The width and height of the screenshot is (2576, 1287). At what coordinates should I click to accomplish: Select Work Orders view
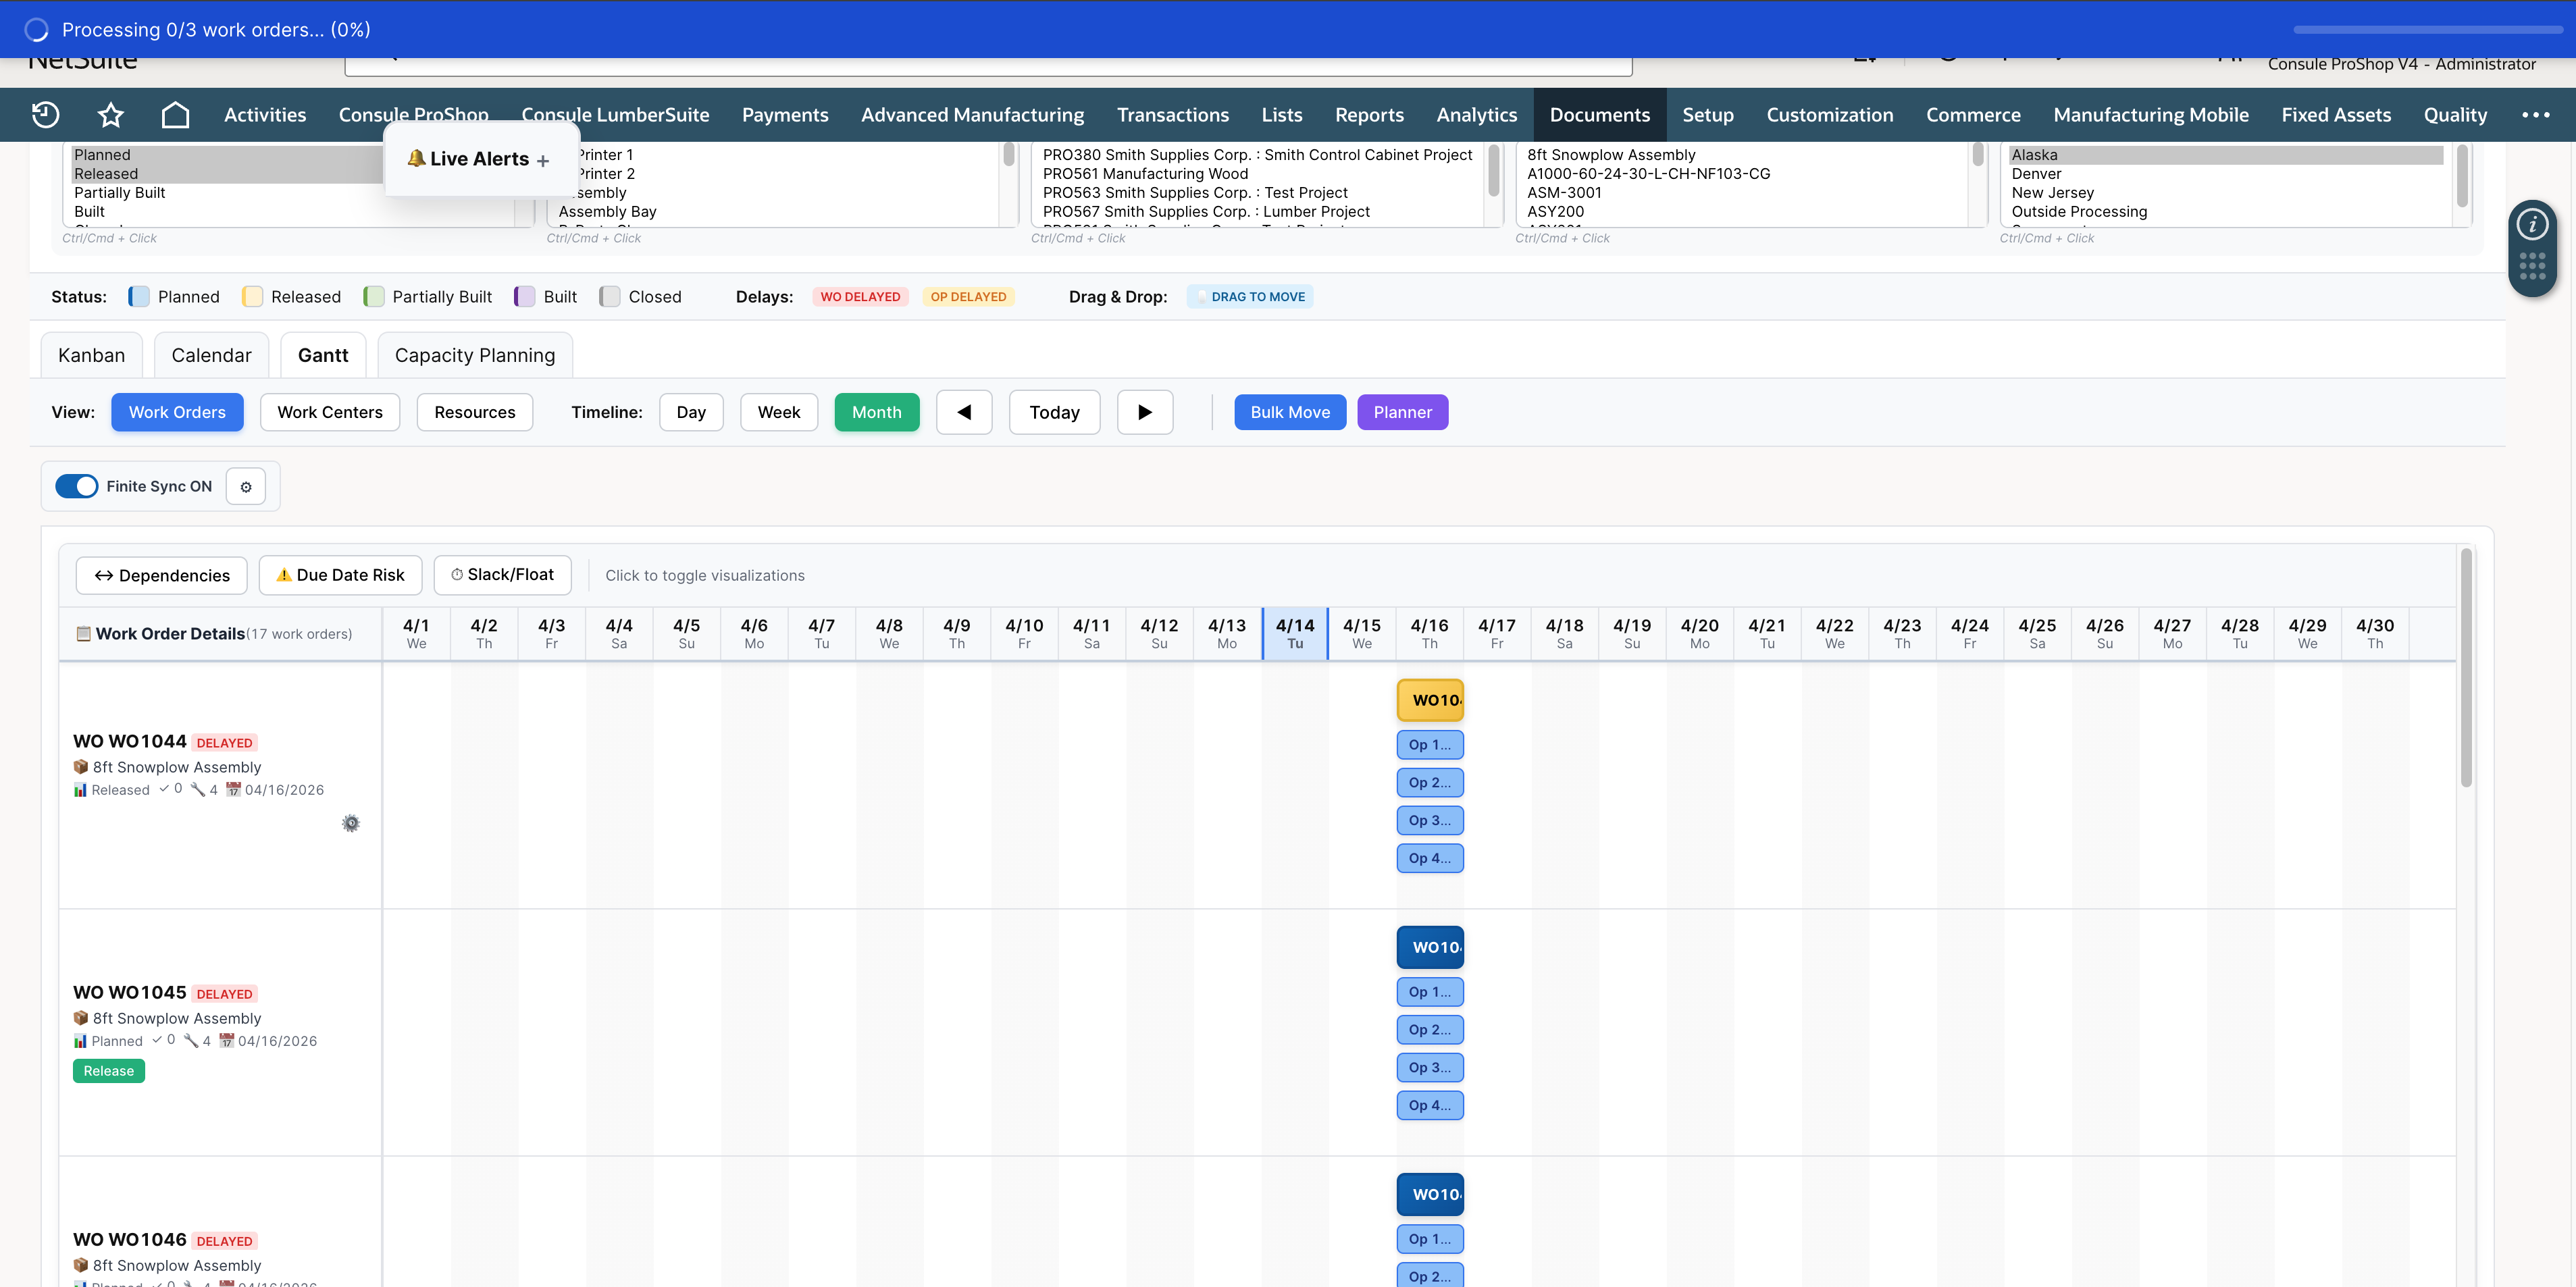177,412
